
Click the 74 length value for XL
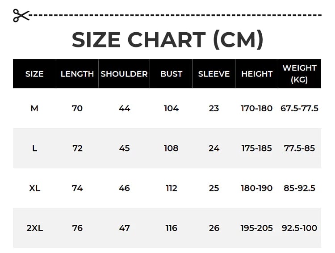coord(77,188)
